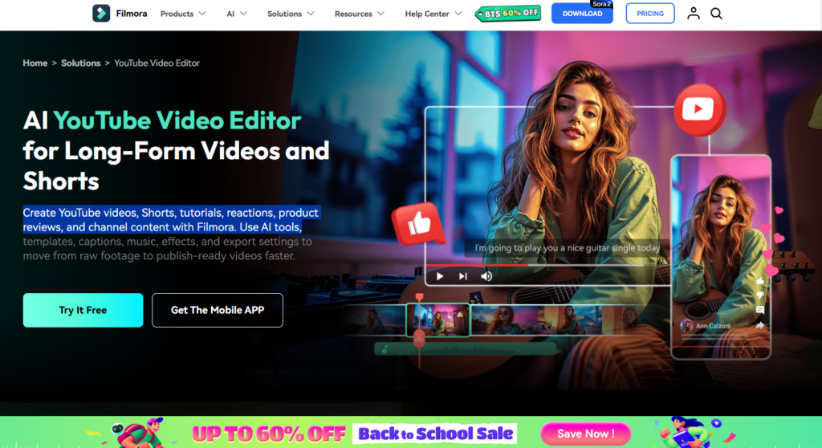The width and height of the screenshot is (822, 448).
Task: Open the search magnifier icon
Action: pyautogui.click(x=716, y=14)
